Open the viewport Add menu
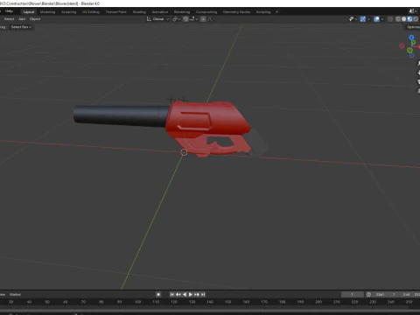This screenshot has width=420, height=315. (x=22, y=19)
